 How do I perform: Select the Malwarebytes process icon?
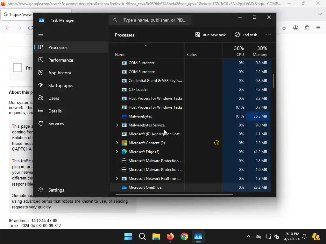124,116
